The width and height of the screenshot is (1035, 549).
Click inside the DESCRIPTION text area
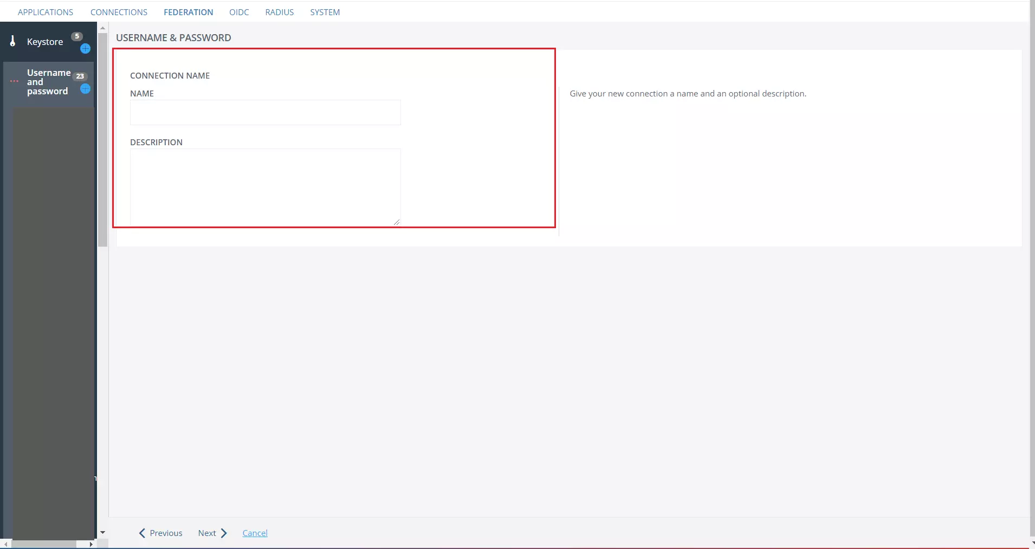pos(265,187)
